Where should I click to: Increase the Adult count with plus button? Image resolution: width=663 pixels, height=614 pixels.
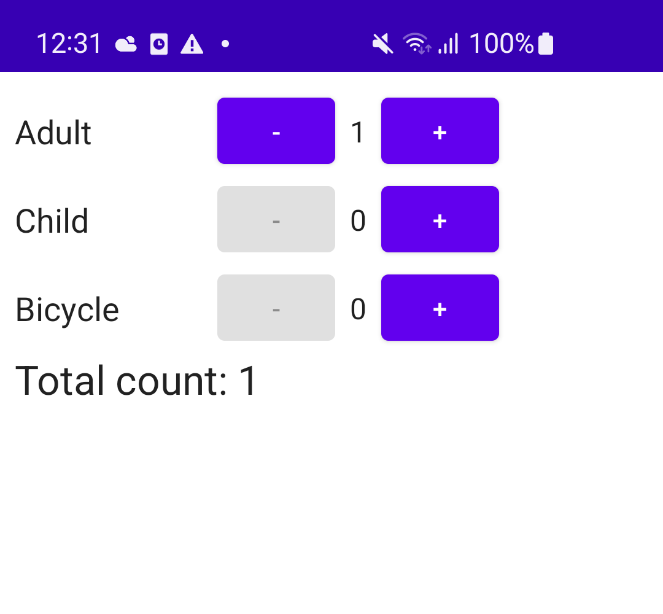coord(440,131)
